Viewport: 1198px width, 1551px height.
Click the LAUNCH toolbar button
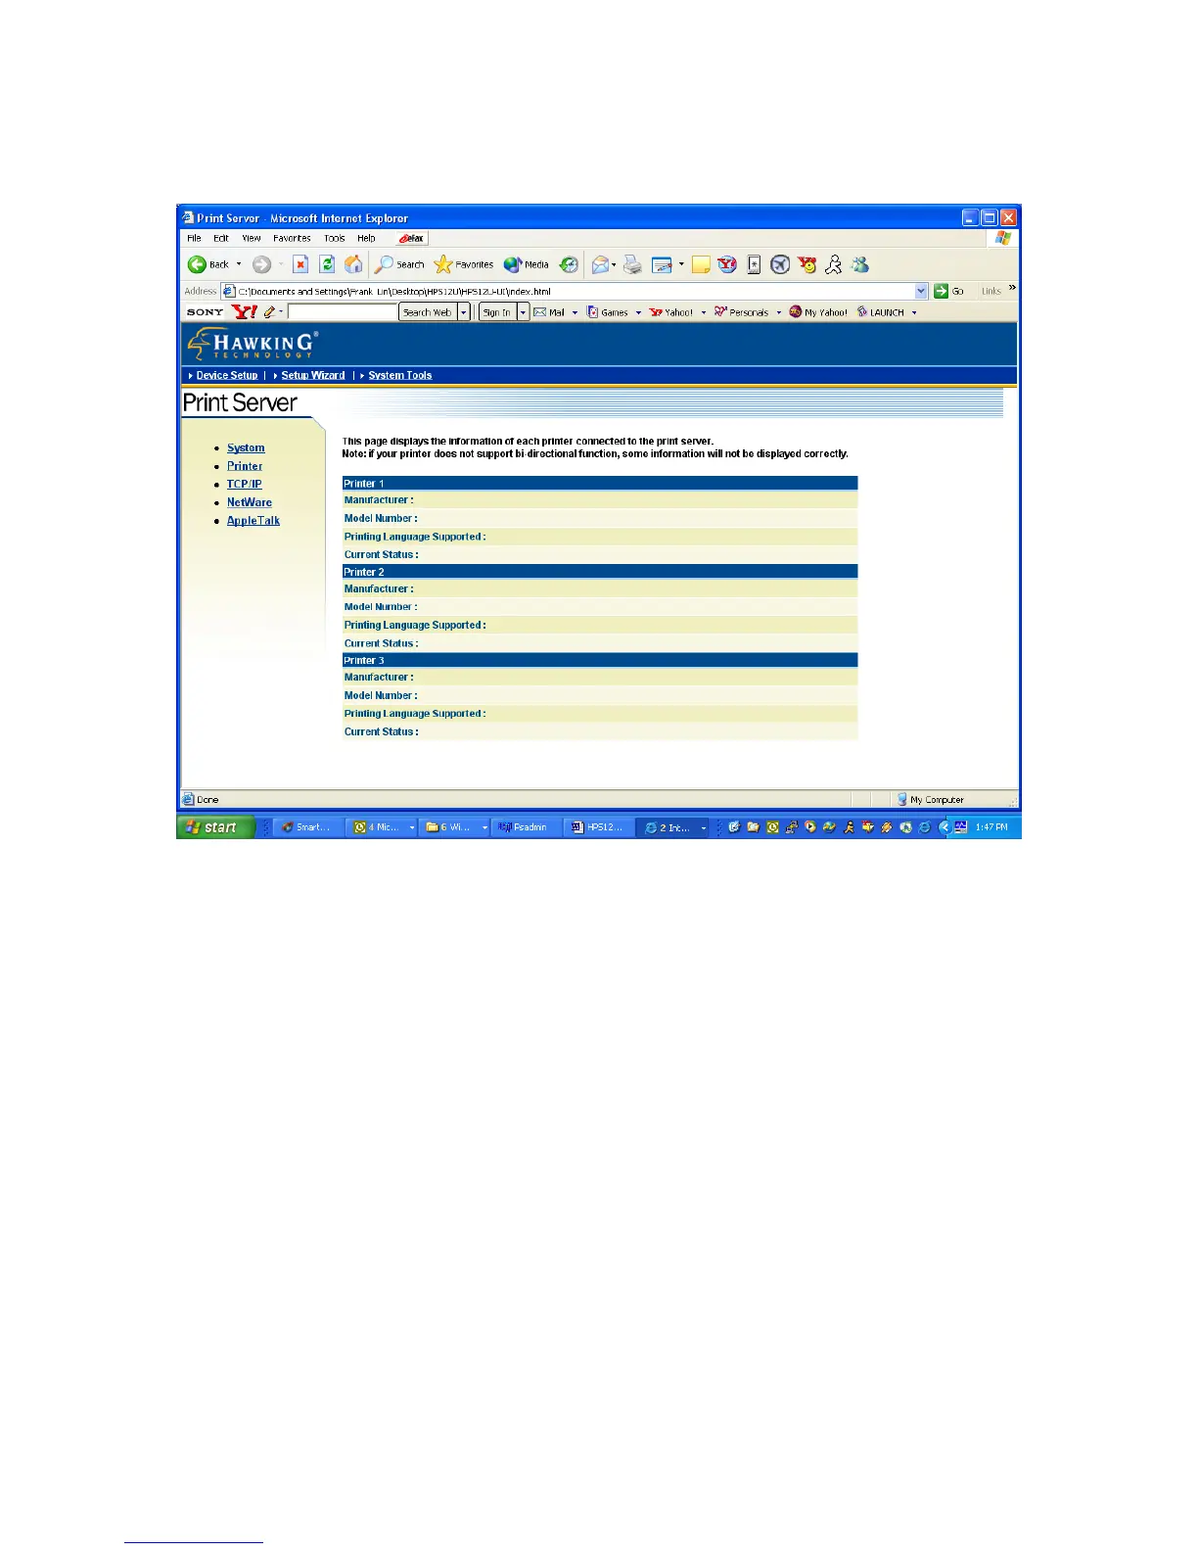(x=881, y=312)
